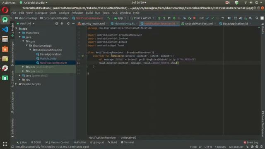Open Search Everywhere magnifier icon
The image size is (265, 149).
(x=257, y=18)
